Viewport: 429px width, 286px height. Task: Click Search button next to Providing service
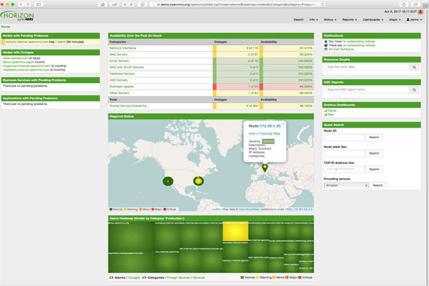[378, 185]
